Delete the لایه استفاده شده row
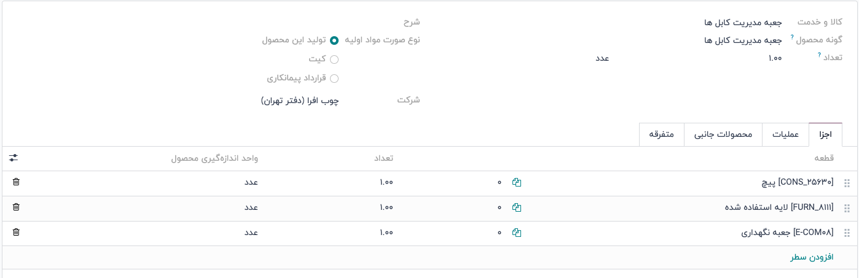859x278 pixels. 16,207
